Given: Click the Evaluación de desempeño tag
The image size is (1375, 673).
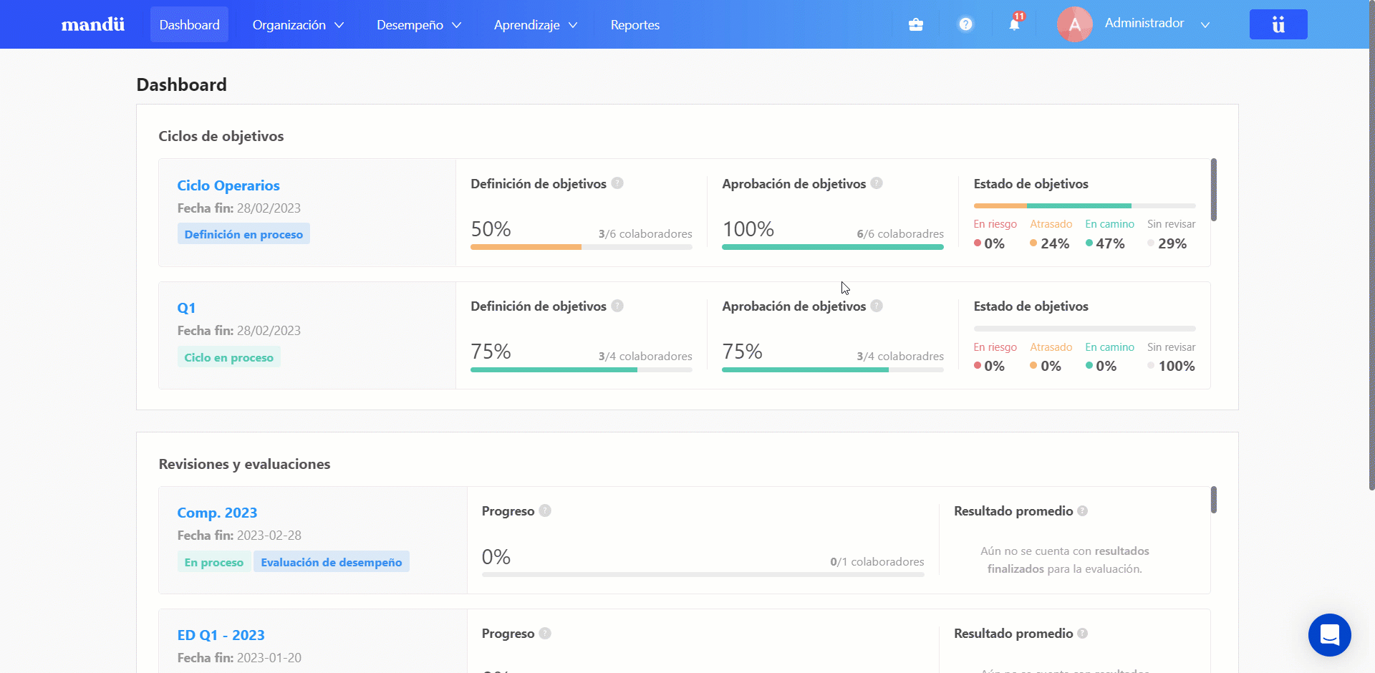Looking at the screenshot, I should (332, 562).
